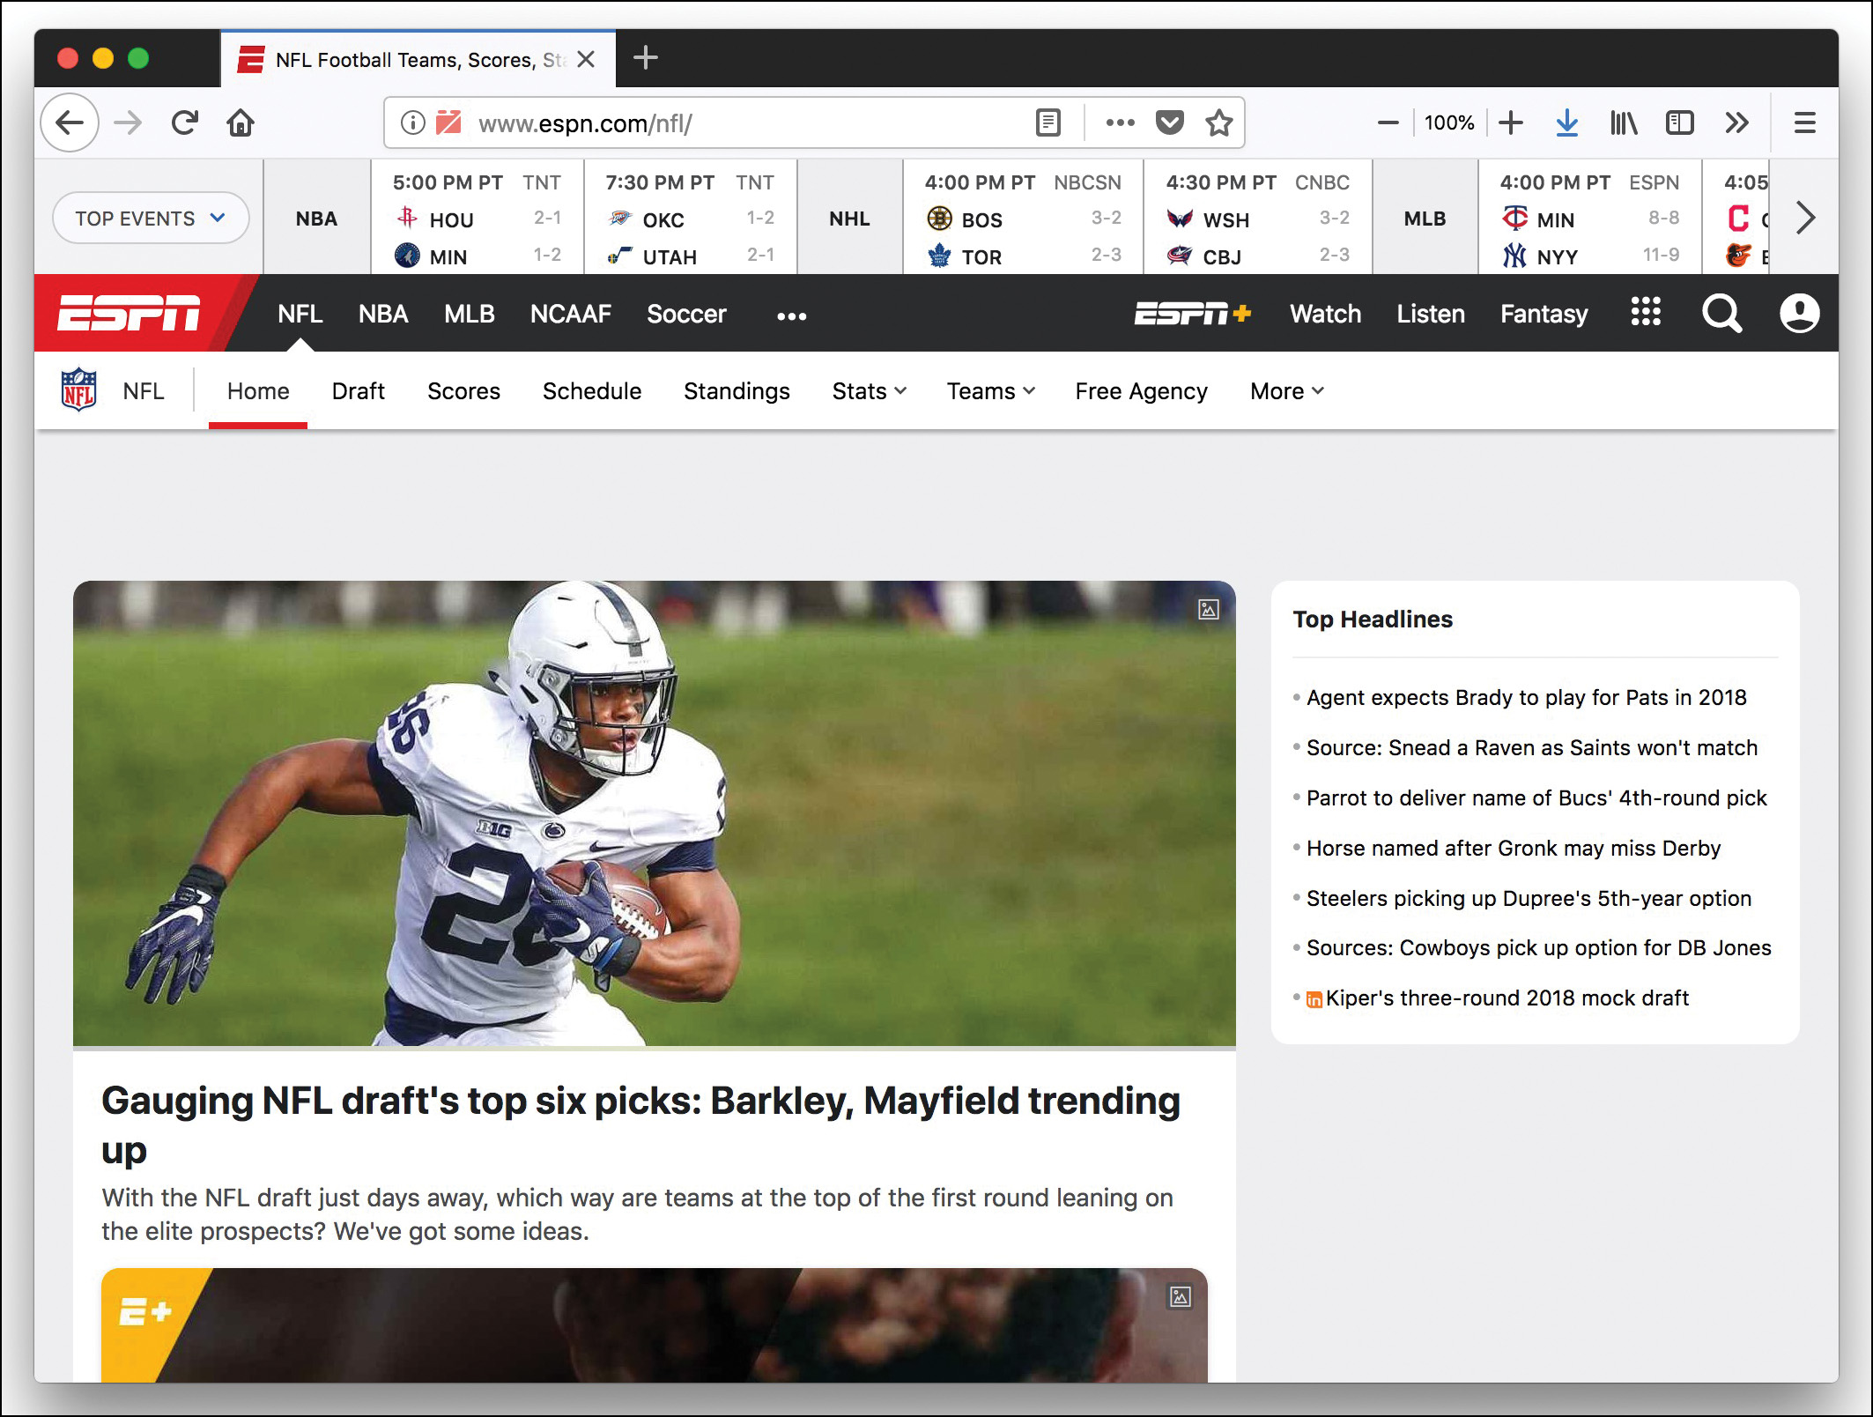The width and height of the screenshot is (1873, 1417).
Task: Open the TOP EVENTS dropdown
Action: click(x=151, y=218)
